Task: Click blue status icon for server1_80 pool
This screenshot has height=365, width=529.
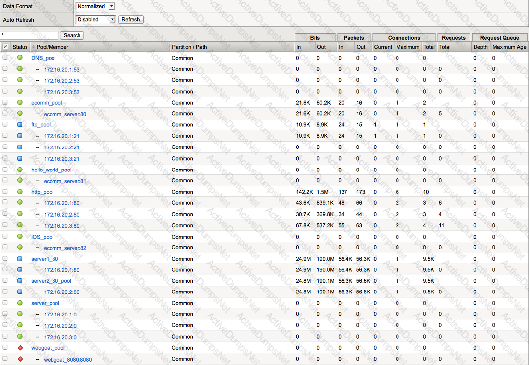Action: tap(20, 259)
